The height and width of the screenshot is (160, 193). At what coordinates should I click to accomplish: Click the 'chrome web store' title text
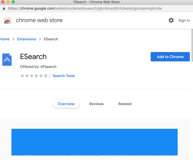(39, 20)
